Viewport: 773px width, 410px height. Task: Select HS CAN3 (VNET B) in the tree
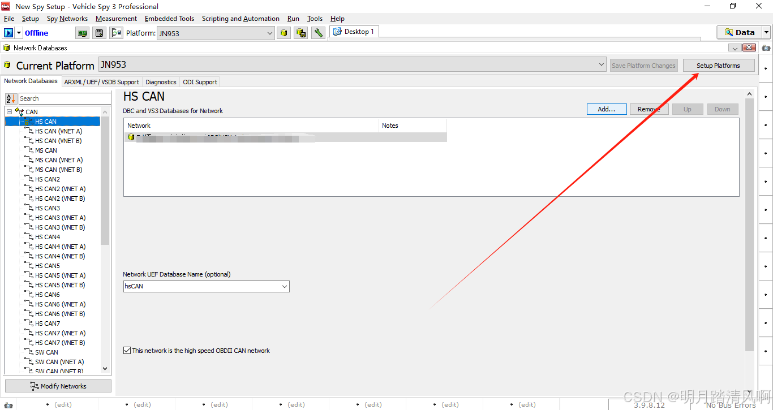[x=60, y=227]
